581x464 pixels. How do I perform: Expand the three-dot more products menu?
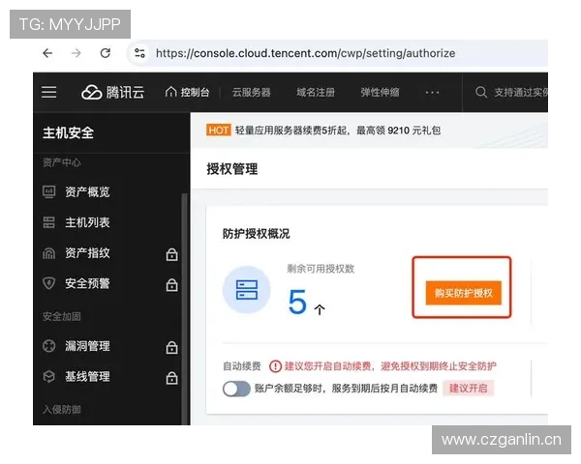click(x=432, y=92)
